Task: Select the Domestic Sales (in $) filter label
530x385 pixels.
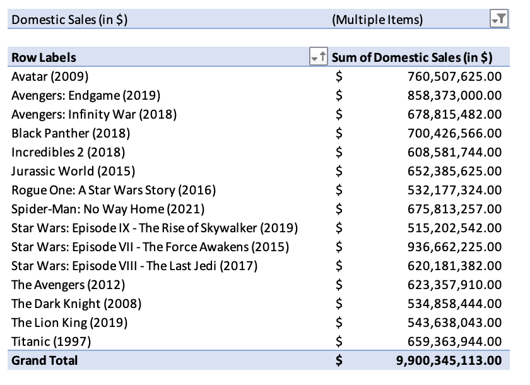Action: [x=69, y=20]
